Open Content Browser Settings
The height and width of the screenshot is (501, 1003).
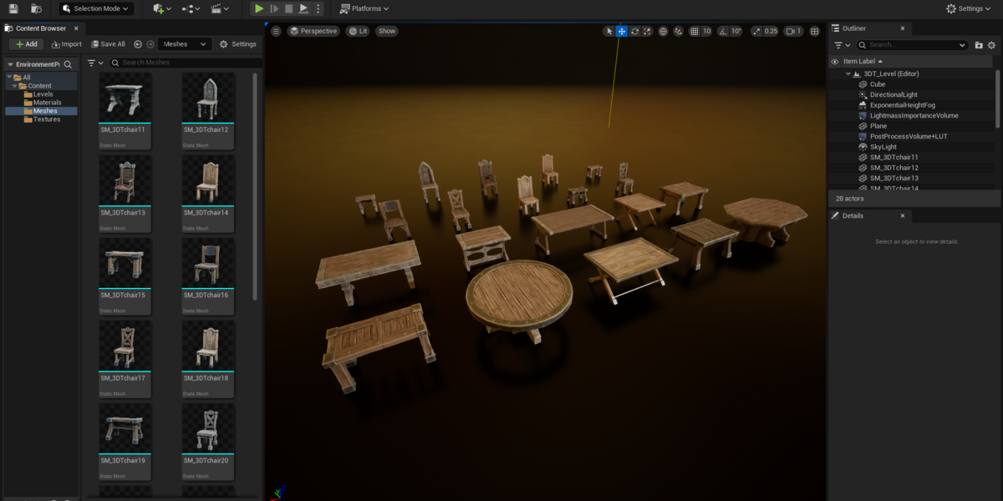point(237,44)
